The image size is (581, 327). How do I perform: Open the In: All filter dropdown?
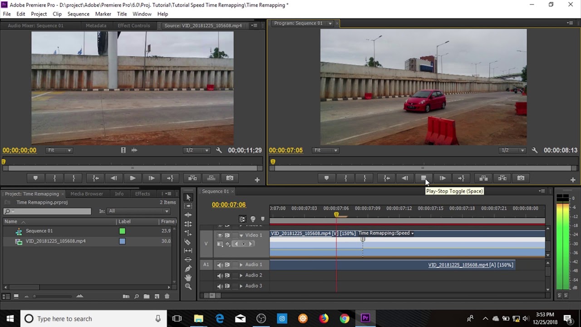[x=138, y=211]
